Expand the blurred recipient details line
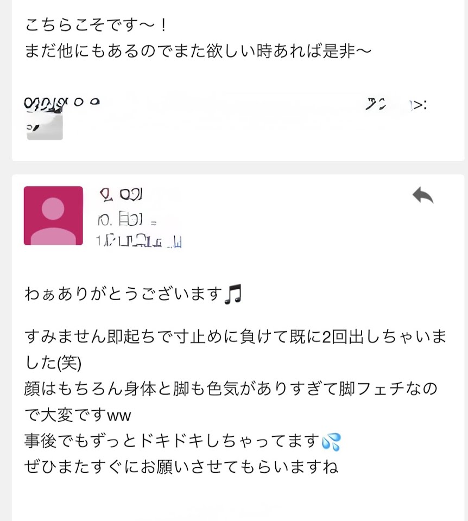Image resolution: width=468 pixels, height=521 pixels. pos(139,240)
